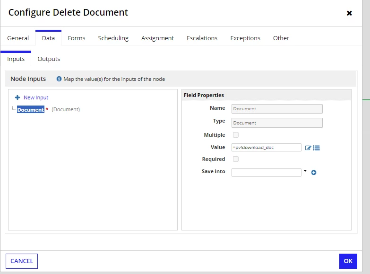Open the Save into dropdown arrow
This screenshot has width=370, height=274.
pos(305,171)
